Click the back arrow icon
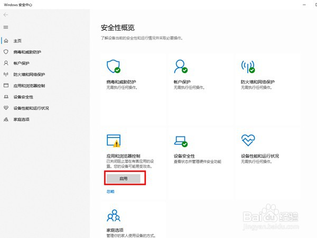This screenshot has height=238, width=317. click(x=6, y=15)
